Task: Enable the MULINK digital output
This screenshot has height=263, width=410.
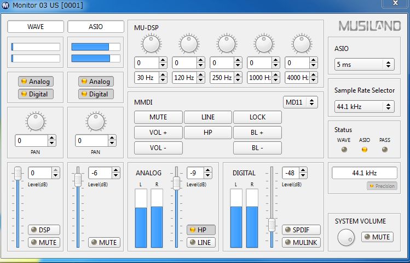Action: tap(301, 242)
